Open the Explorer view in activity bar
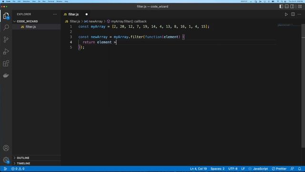This screenshot has width=305, height=172. 6,16
